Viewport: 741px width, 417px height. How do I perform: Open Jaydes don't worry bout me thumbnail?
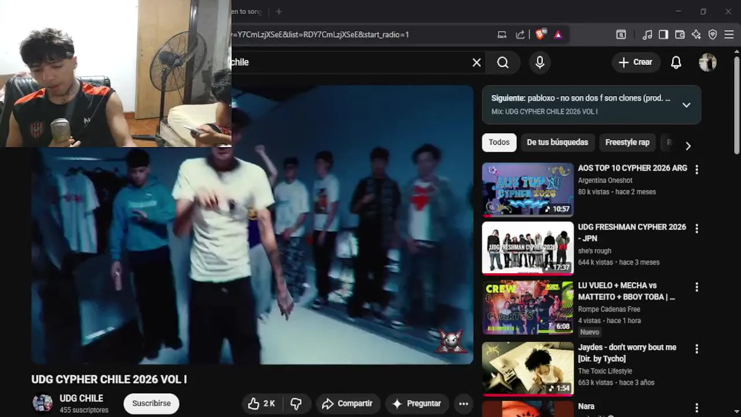528,369
